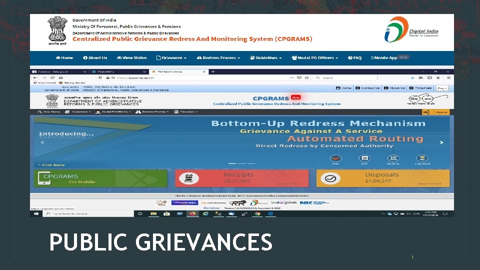Image resolution: width=480 pixels, height=270 pixels.
Task: Expand Grievance dropdown in dark menu bar
Action: pyautogui.click(x=186, y=112)
